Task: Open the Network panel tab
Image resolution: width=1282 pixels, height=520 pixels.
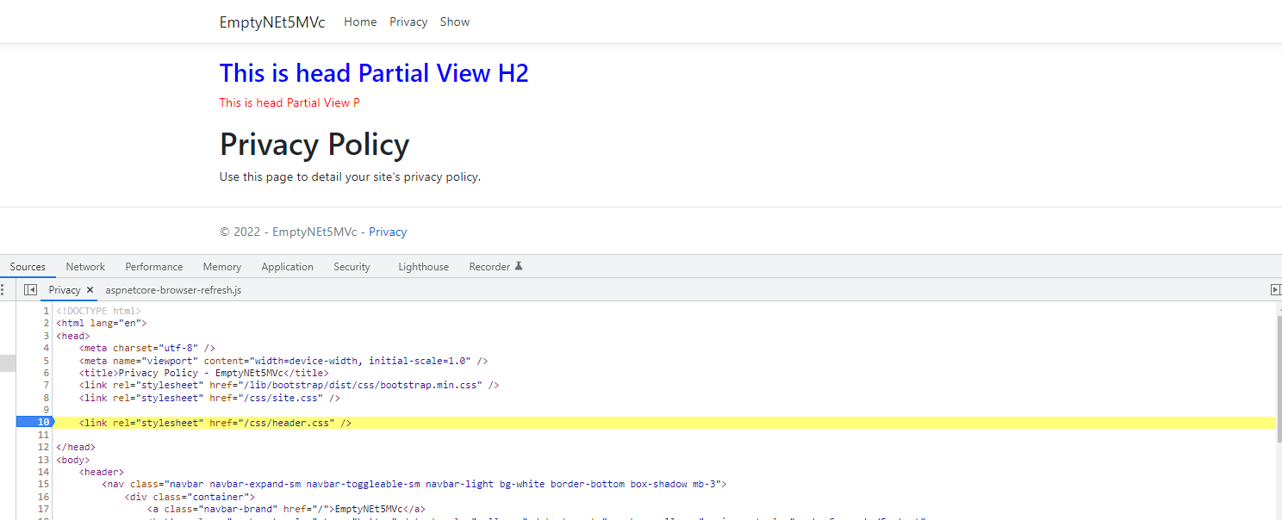Action: (85, 267)
